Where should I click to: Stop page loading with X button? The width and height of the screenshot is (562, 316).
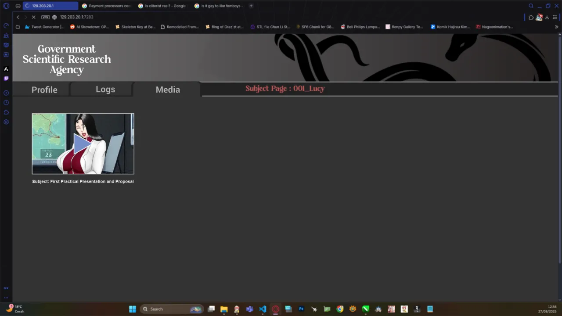33,17
